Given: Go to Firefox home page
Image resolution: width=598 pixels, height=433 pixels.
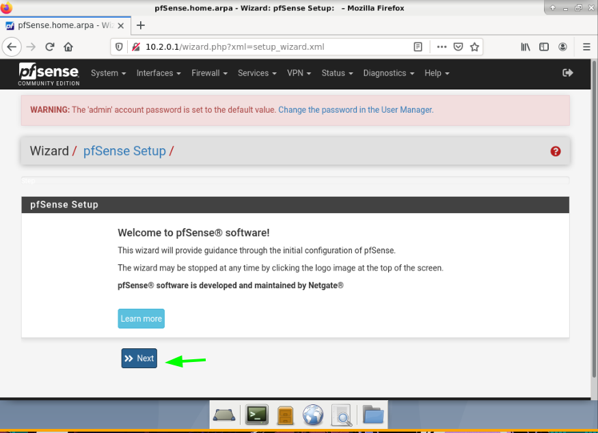Looking at the screenshot, I should tap(68, 47).
